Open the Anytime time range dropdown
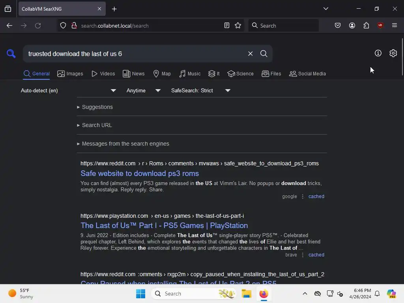 (x=144, y=90)
